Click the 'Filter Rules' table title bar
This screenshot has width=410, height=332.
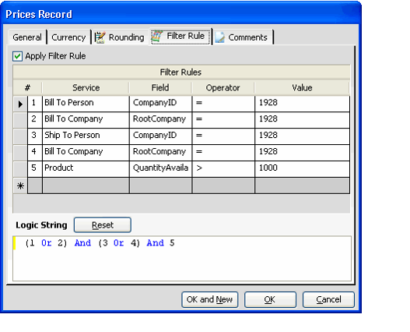(181, 72)
